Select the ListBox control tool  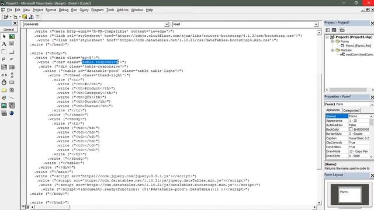pos(12,67)
